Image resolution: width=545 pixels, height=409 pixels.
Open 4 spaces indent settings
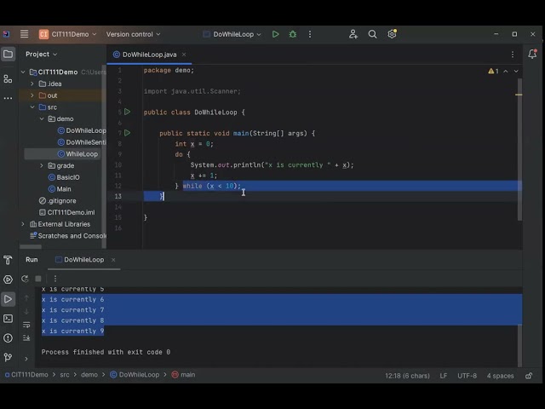click(500, 376)
